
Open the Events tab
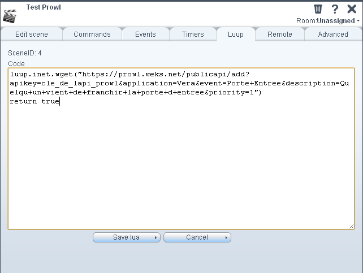click(x=145, y=34)
